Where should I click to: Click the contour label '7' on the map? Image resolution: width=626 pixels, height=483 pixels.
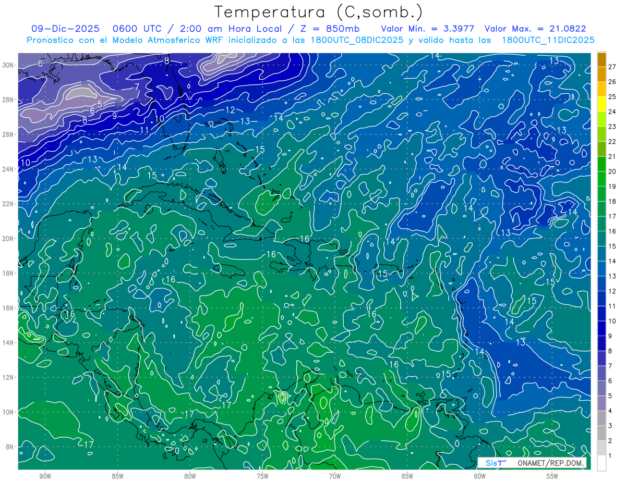[x=137, y=87]
